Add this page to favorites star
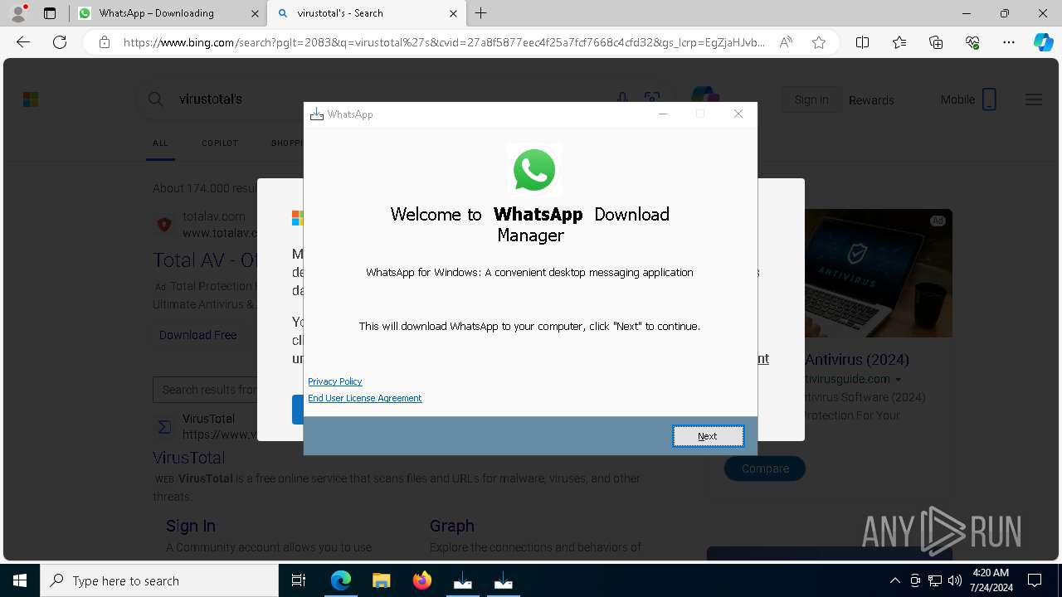 (x=819, y=42)
